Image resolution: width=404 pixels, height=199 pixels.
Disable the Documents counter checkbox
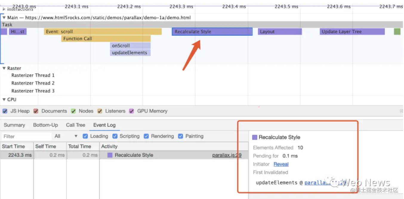click(x=36, y=111)
